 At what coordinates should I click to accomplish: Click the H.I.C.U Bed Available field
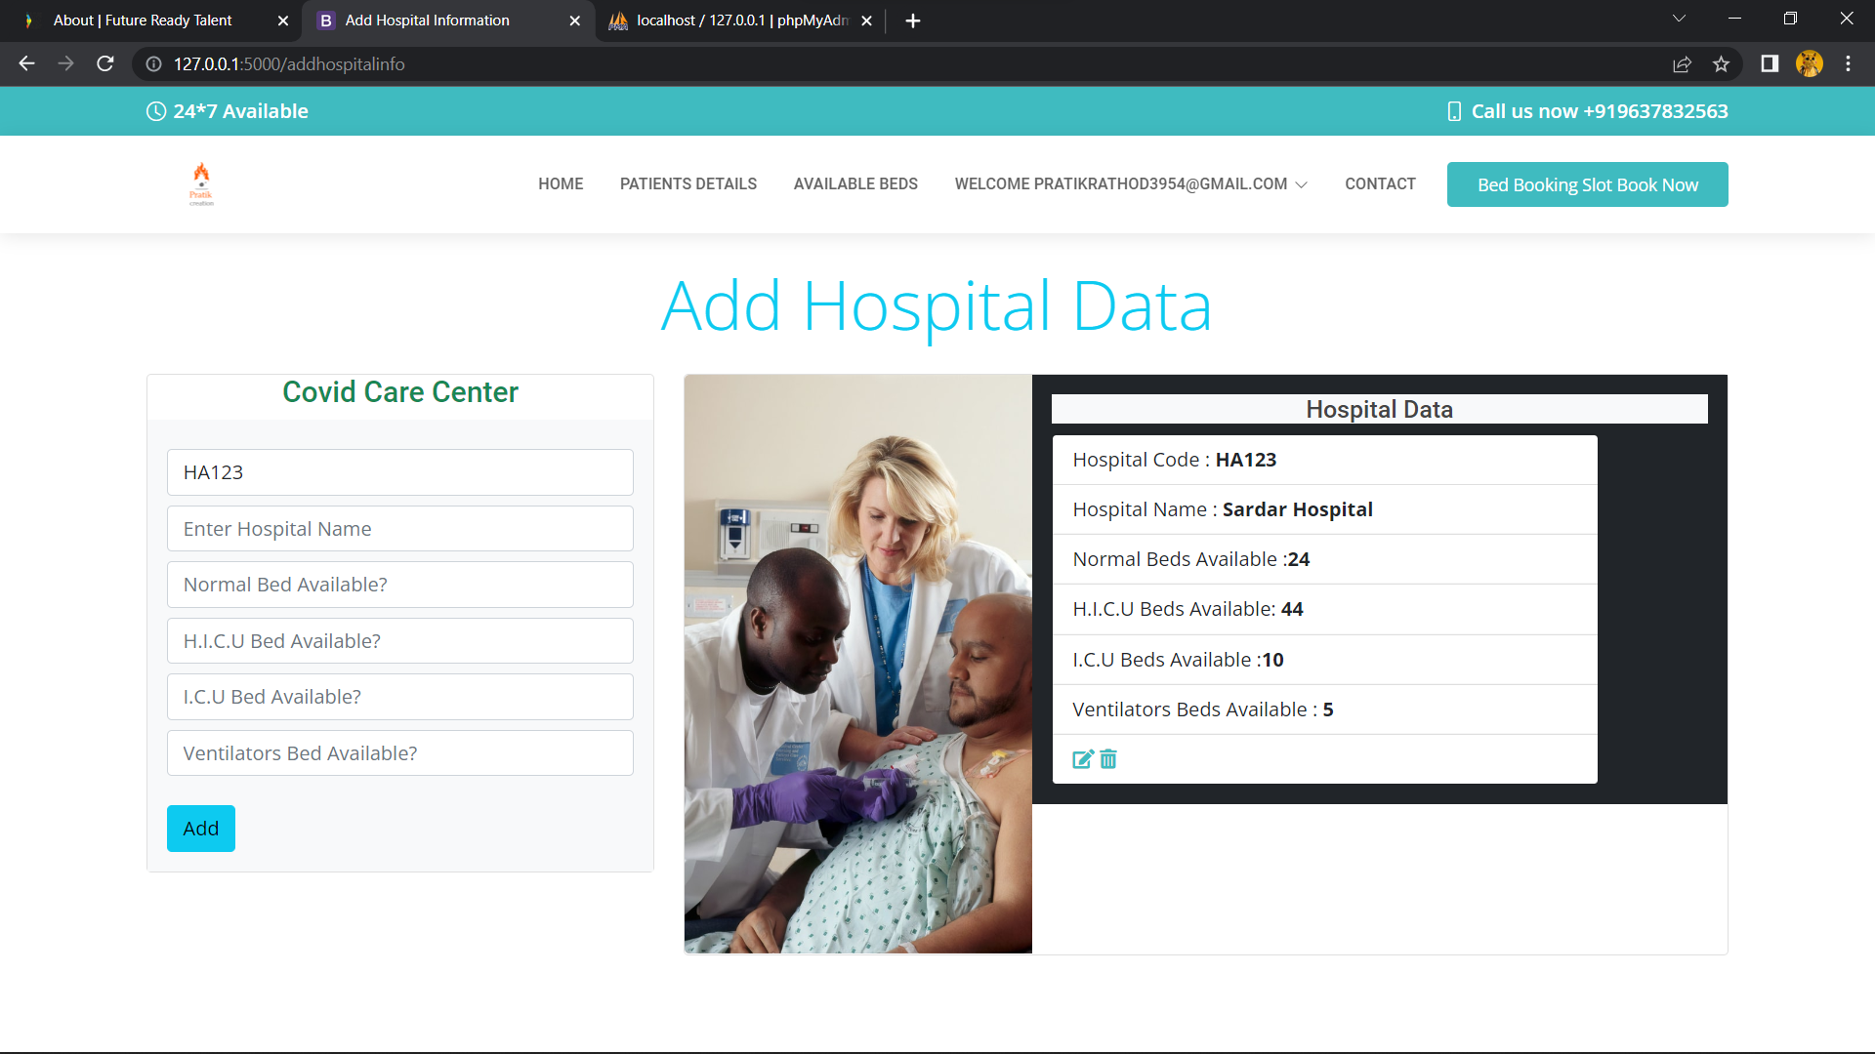pos(400,641)
